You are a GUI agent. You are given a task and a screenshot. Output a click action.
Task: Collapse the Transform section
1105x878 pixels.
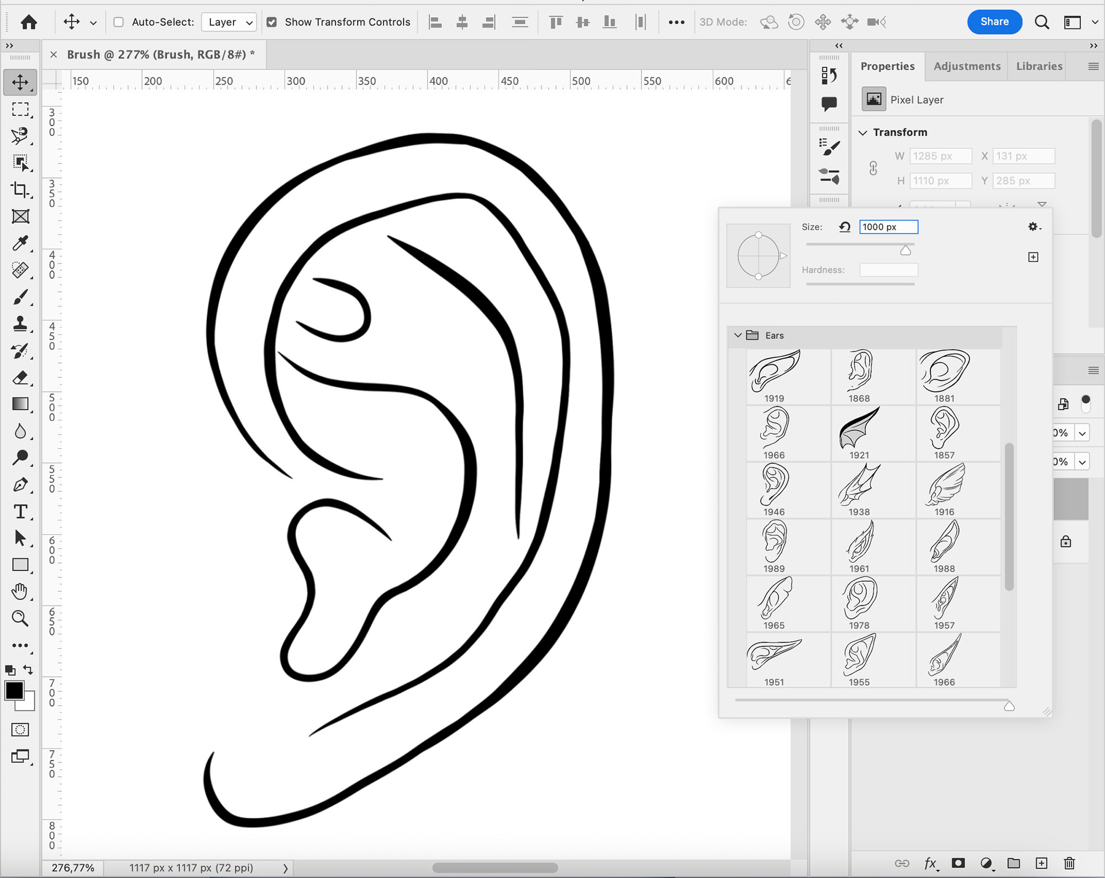pos(864,132)
